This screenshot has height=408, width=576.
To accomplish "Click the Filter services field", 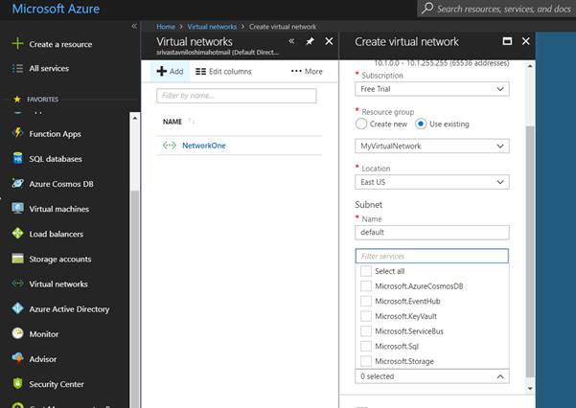I will [x=432, y=256].
